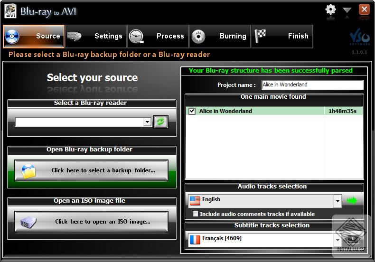
Task: Switch to the Settings tab
Action: point(96,36)
